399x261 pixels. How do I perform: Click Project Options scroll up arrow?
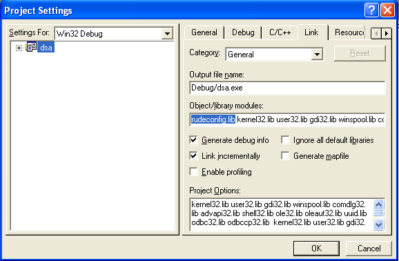pyautogui.click(x=379, y=204)
